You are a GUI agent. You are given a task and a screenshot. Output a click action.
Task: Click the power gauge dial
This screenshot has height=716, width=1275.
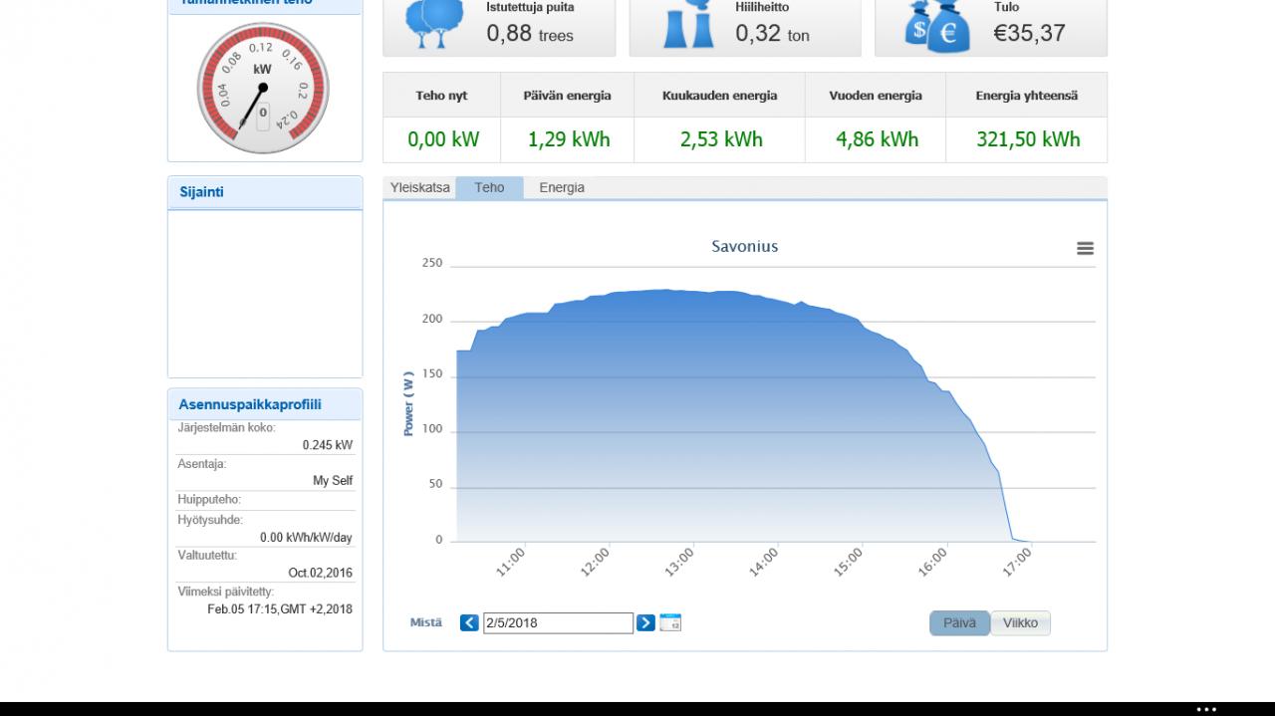point(263,89)
